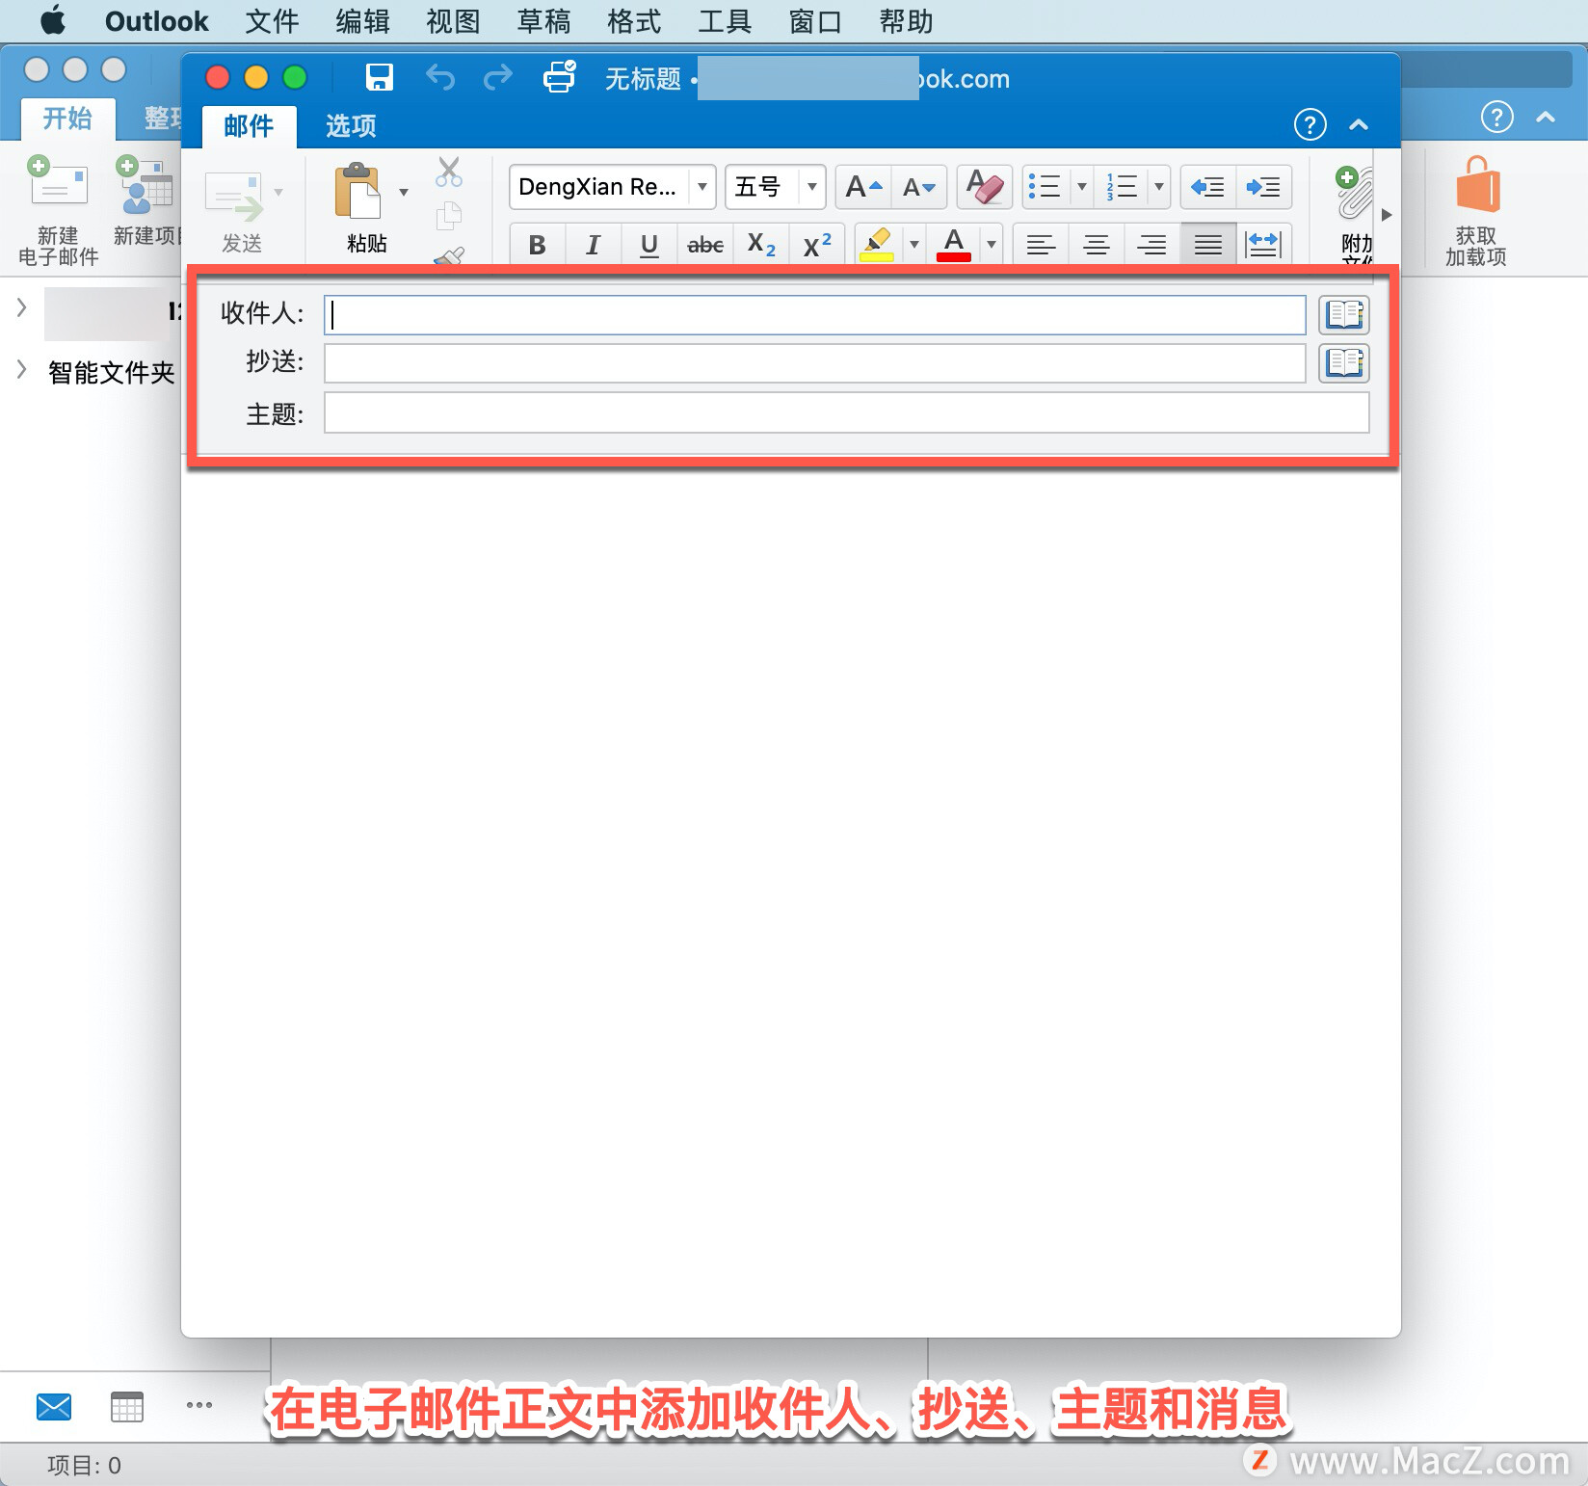Clear formatting with eraser icon

(984, 187)
